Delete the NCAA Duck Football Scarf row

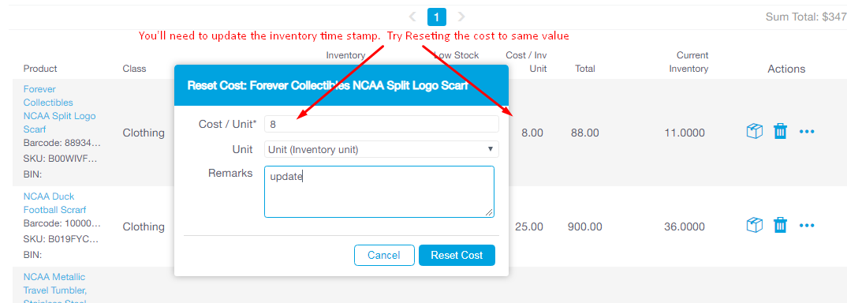pos(780,225)
